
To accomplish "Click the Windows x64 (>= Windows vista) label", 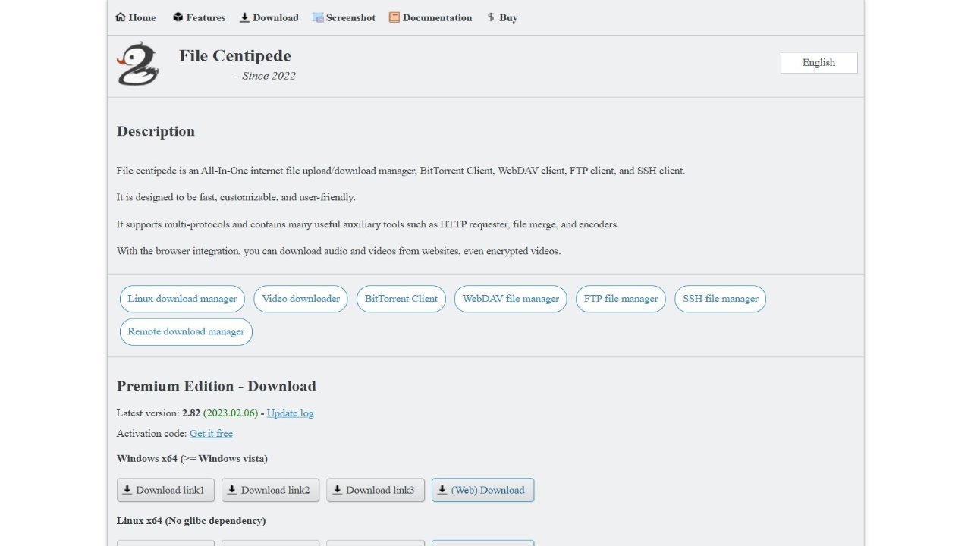I will [192, 459].
